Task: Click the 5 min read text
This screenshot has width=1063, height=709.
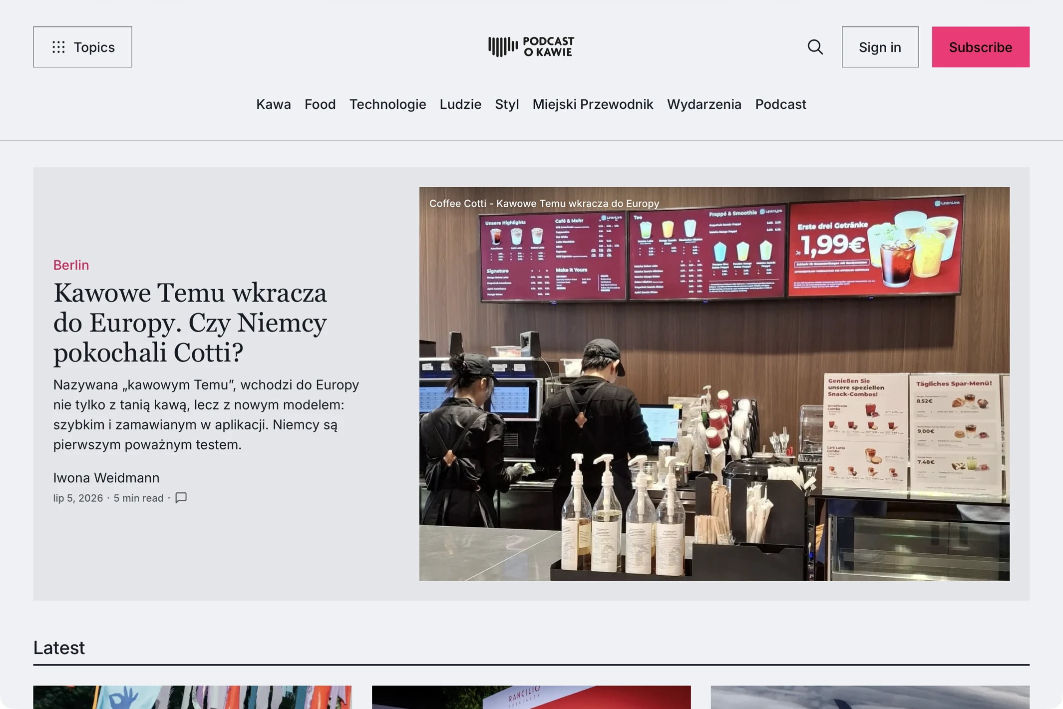Action: (x=138, y=498)
